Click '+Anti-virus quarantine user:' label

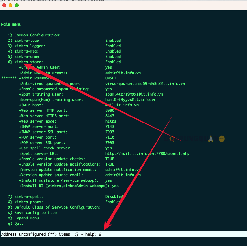pos(50,83)
